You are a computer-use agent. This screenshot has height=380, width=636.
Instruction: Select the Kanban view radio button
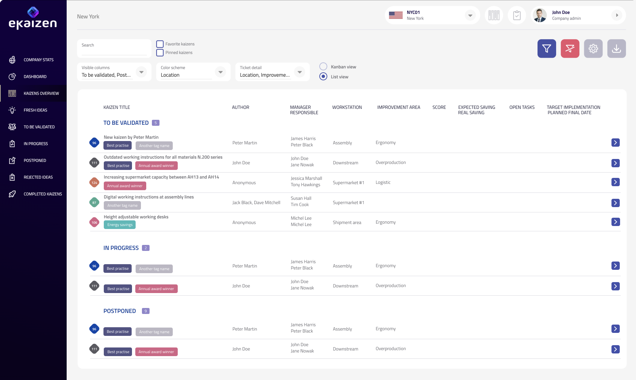pyautogui.click(x=323, y=67)
